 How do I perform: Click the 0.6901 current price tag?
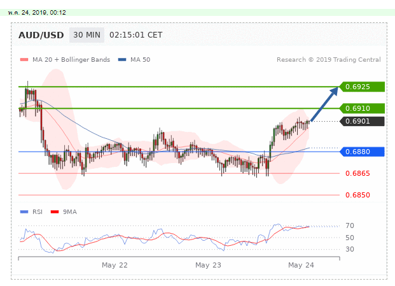[362, 121]
